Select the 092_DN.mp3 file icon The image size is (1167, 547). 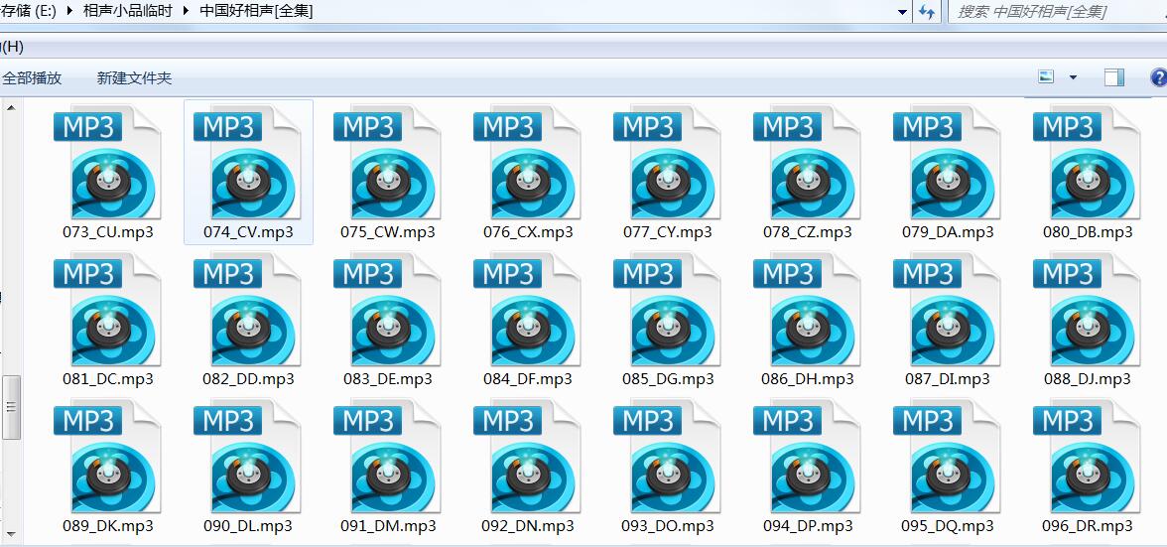[x=527, y=457]
